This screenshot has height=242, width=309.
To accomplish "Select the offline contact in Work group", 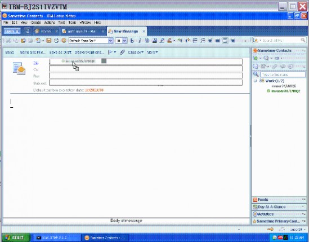I will pos(284,86).
